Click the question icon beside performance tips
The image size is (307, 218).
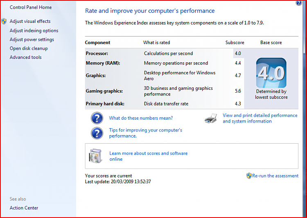(97, 133)
